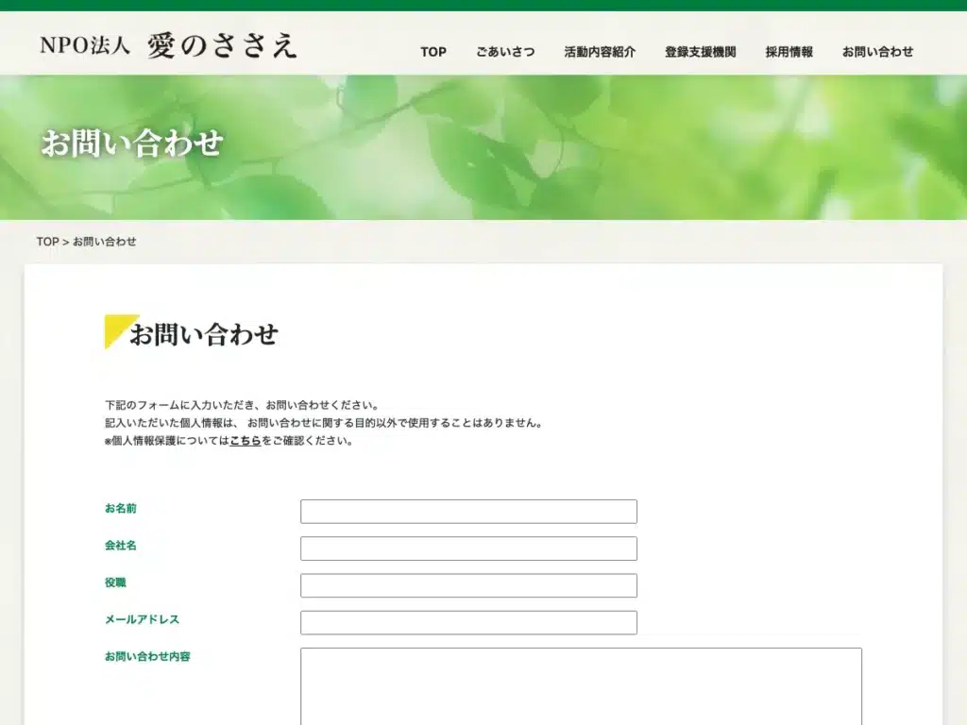Screen dimensions: 967x725
Task: Open the こちら privacy policy link
Action: [x=246, y=441]
